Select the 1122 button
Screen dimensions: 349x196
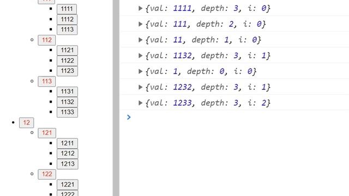67,60
